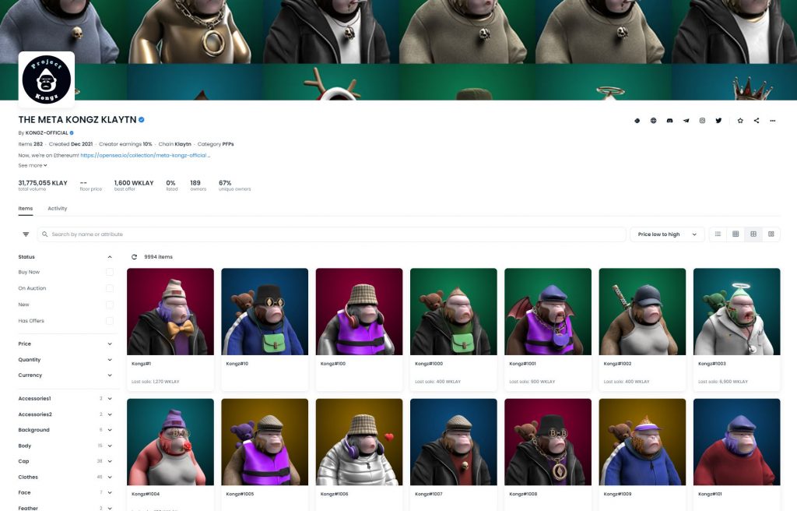Click the Project Kongz collection logo
The image size is (797, 511).
click(x=46, y=79)
